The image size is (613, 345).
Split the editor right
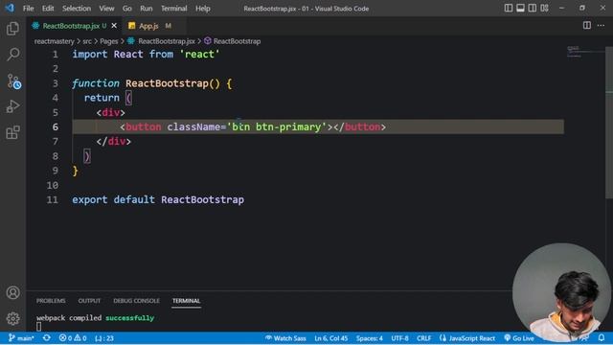[587, 26]
